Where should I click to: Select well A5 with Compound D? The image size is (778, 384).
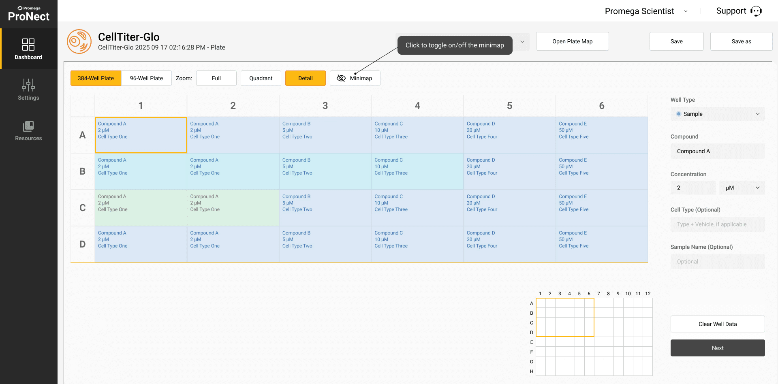pyautogui.click(x=509, y=135)
